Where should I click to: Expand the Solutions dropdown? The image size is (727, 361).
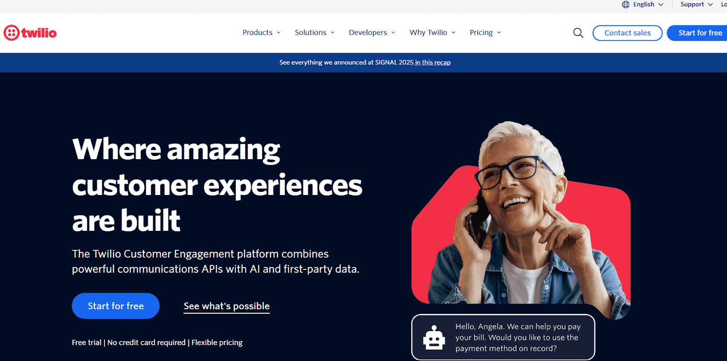click(x=315, y=33)
